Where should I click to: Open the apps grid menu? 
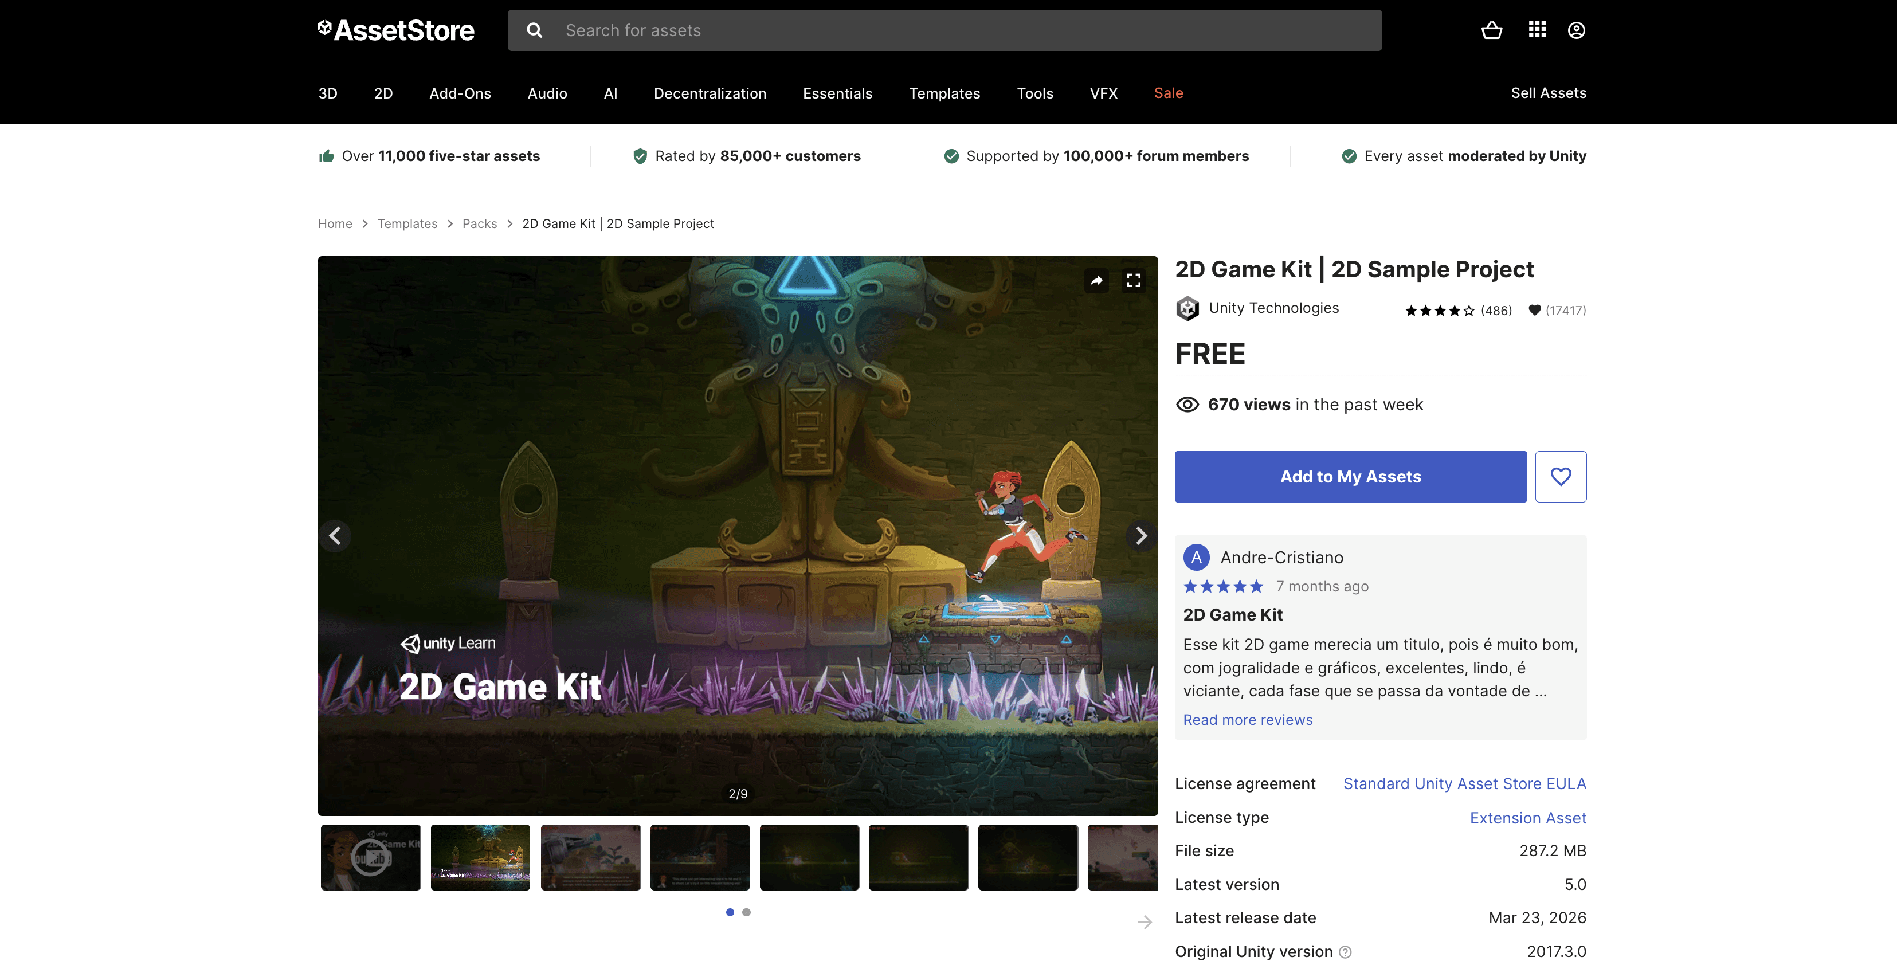(1537, 29)
